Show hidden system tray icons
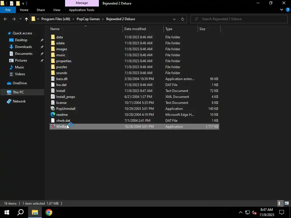The height and width of the screenshot is (218, 291). [x=240, y=212]
